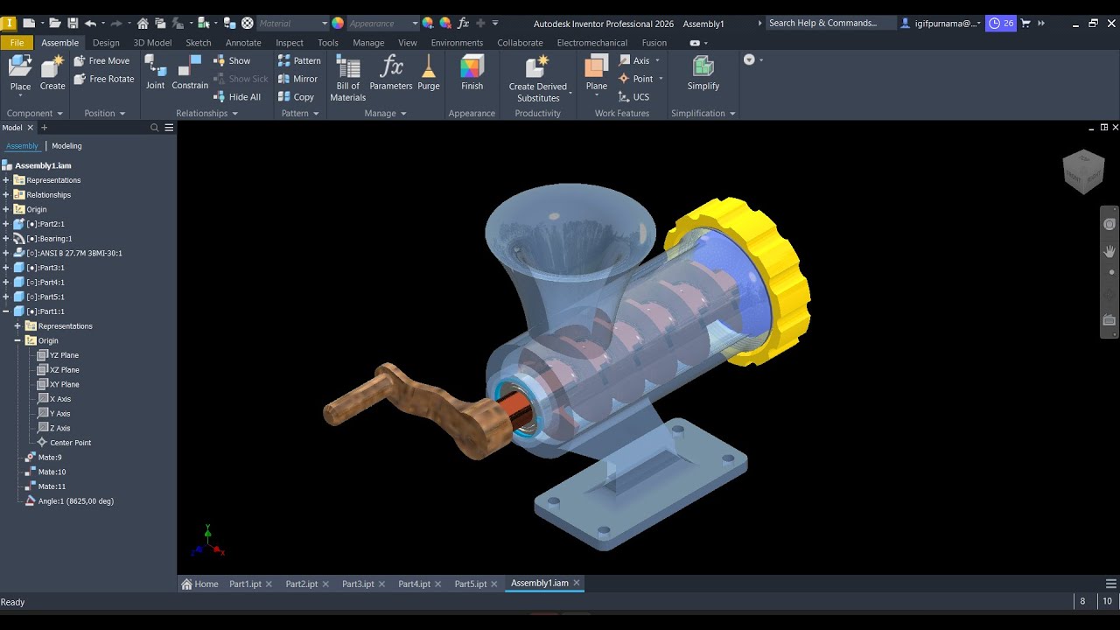Select the Free Move tool
This screenshot has height=630, width=1120.
click(101, 60)
